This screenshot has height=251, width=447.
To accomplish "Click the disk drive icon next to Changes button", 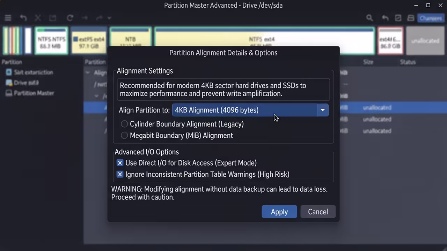I will (411, 18).
